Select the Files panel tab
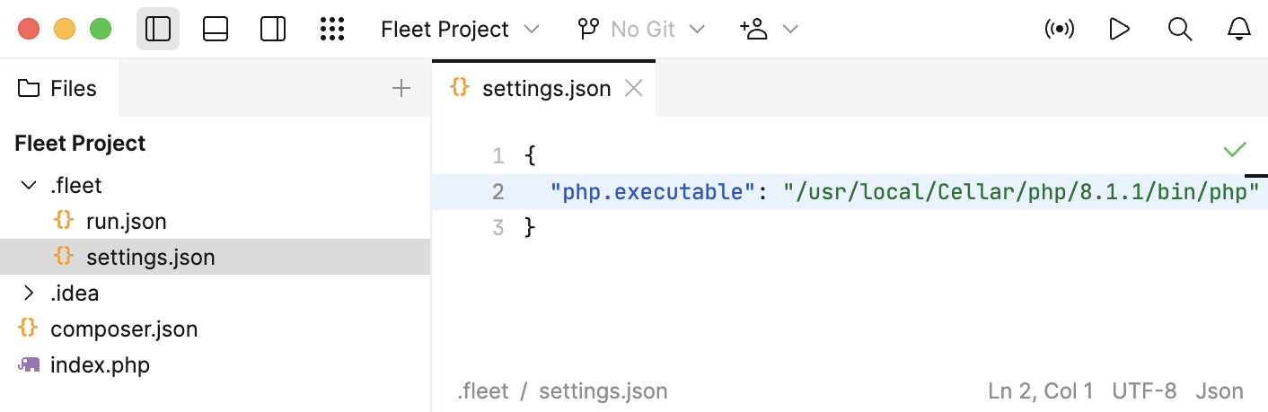This screenshot has width=1268, height=412. coord(58,88)
